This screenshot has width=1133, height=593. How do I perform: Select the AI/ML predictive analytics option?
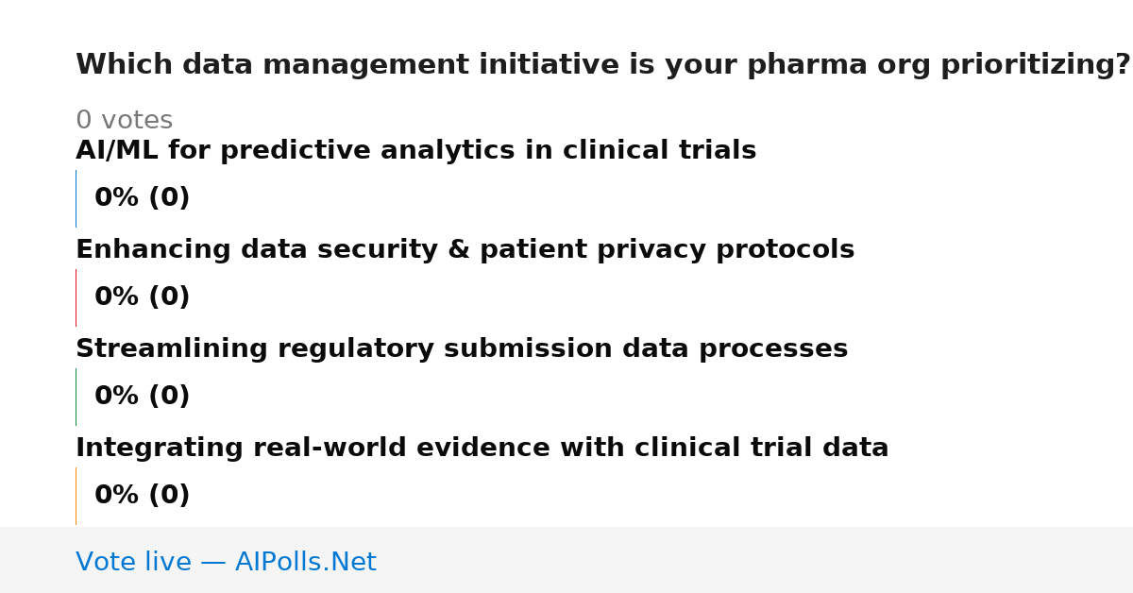pyautogui.click(x=415, y=151)
